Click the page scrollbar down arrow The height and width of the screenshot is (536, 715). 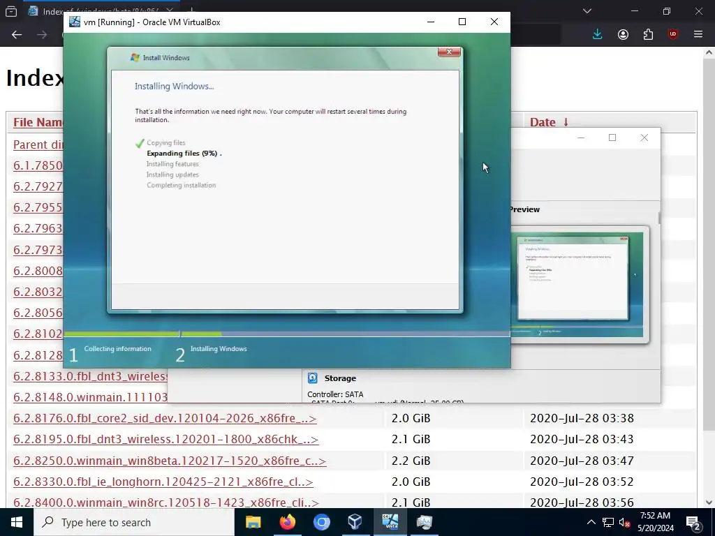tap(709, 502)
